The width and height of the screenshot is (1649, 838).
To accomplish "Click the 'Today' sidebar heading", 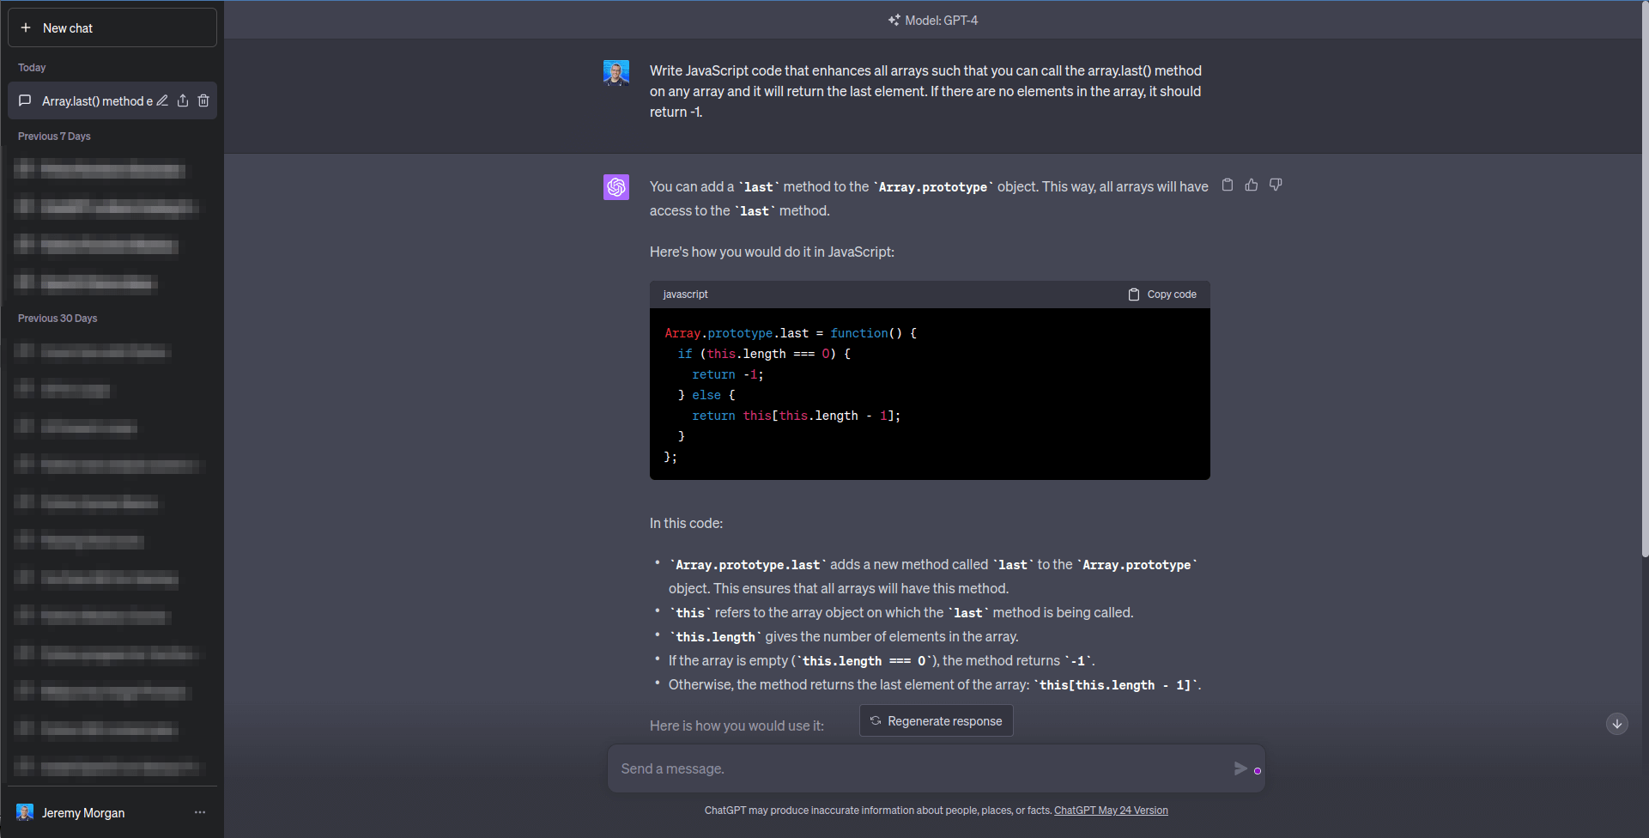I will click(32, 68).
